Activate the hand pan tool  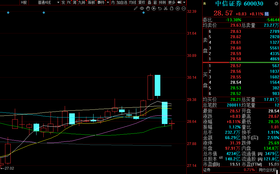coord(148,8)
